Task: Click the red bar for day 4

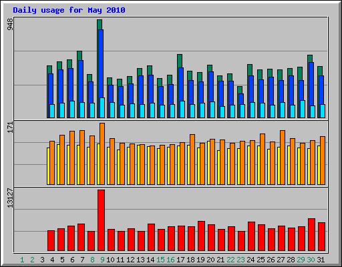Action: point(51,241)
